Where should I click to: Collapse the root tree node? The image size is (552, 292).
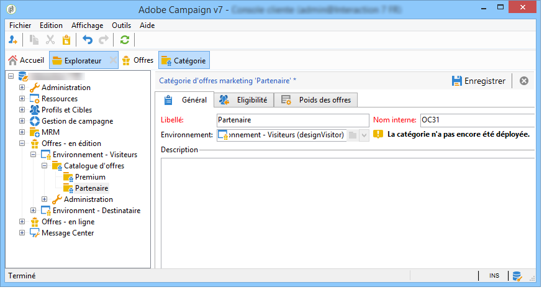coord(11,76)
